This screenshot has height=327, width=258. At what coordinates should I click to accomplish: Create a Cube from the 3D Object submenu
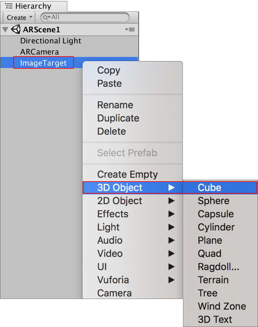click(x=220, y=187)
